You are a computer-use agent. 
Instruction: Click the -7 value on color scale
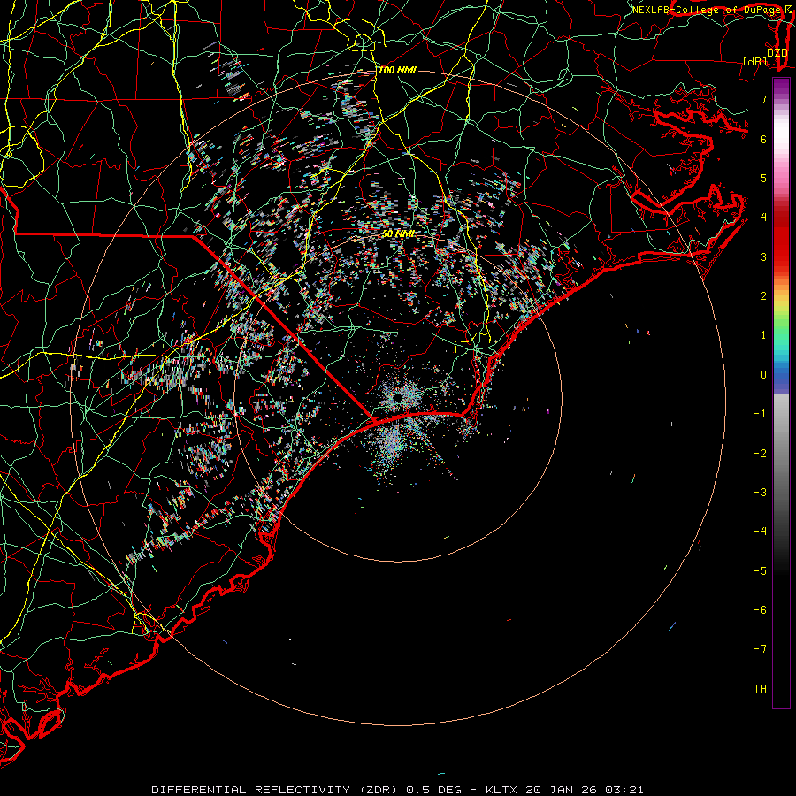tap(760, 649)
